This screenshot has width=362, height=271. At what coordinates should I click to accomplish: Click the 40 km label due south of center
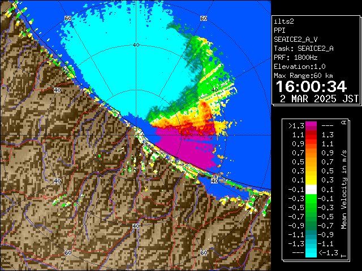pyautogui.click(x=136, y=226)
